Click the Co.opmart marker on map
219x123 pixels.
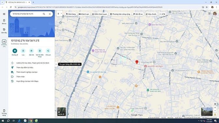[x=88, y=72]
